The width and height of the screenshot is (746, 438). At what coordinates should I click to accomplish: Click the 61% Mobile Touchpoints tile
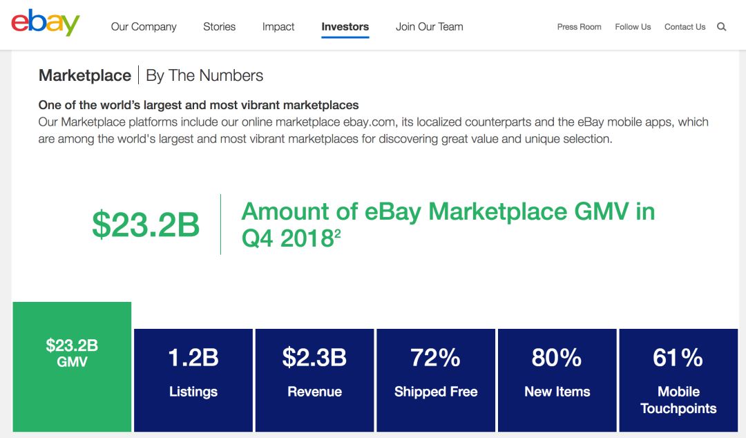coord(678,379)
